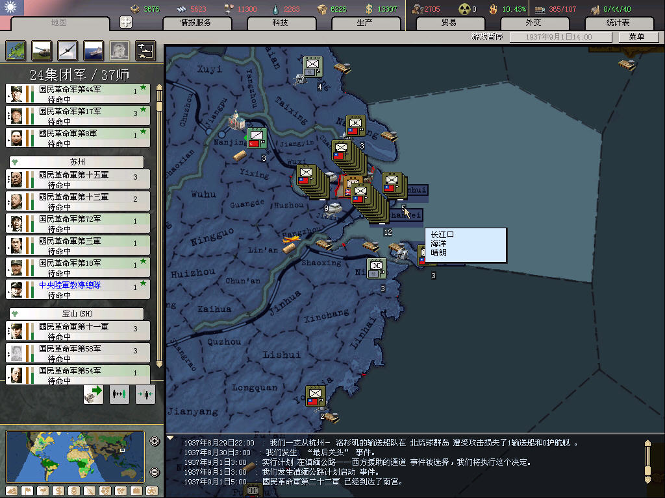Click the plus cross icon beside 地图 tab
Image resolution: width=665 pixels, height=498 pixels.
click(x=126, y=22)
